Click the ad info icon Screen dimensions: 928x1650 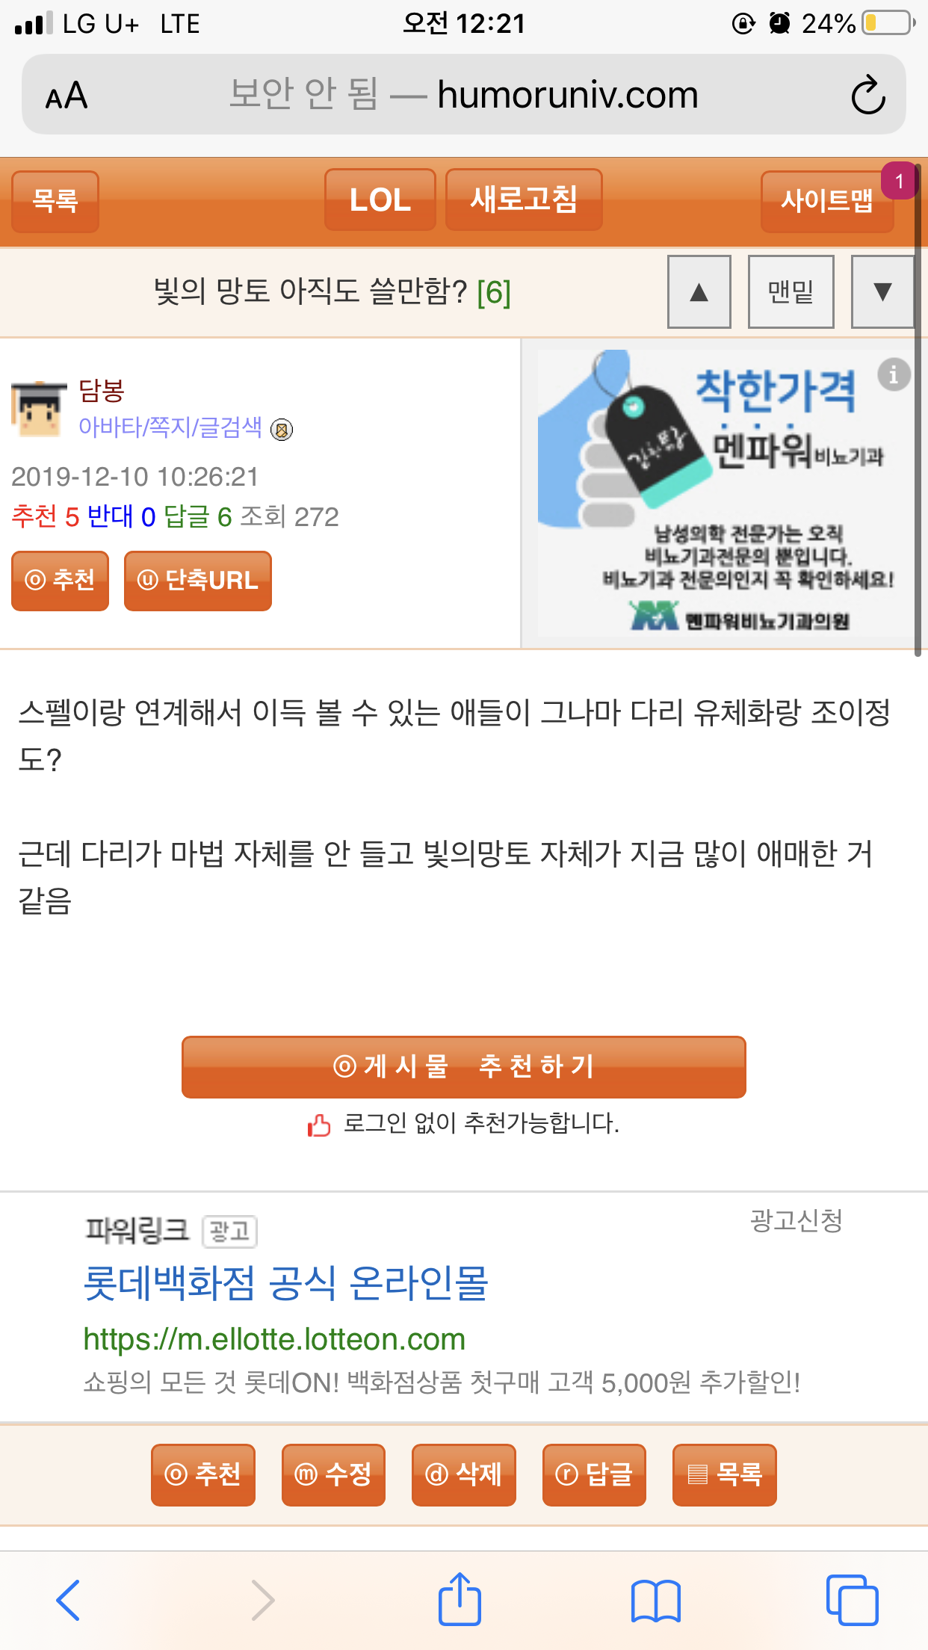coord(894,373)
